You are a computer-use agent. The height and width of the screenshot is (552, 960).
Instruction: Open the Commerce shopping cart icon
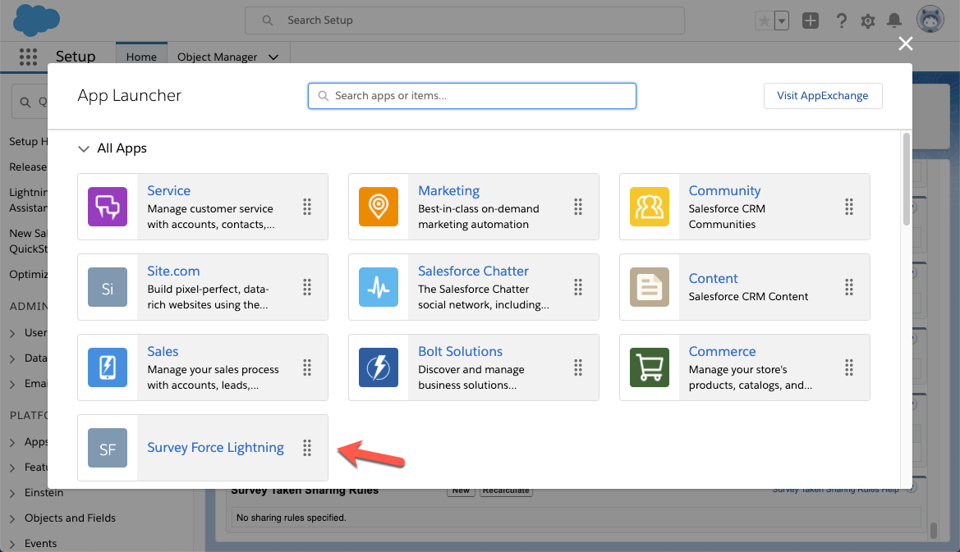click(650, 367)
